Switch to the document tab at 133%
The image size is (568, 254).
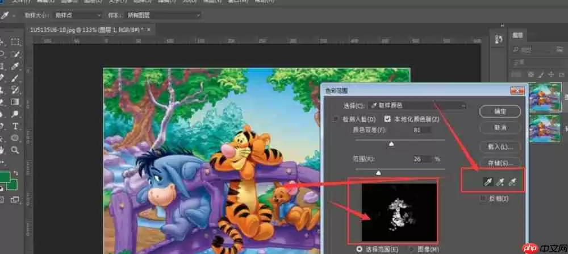coord(86,30)
